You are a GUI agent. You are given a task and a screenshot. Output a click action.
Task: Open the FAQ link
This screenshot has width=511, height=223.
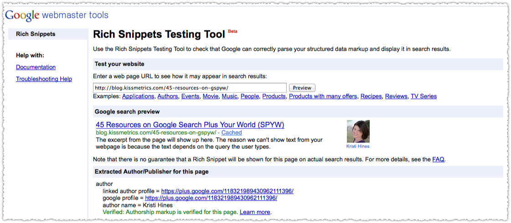pyautogui.click(x=438, y=159)
